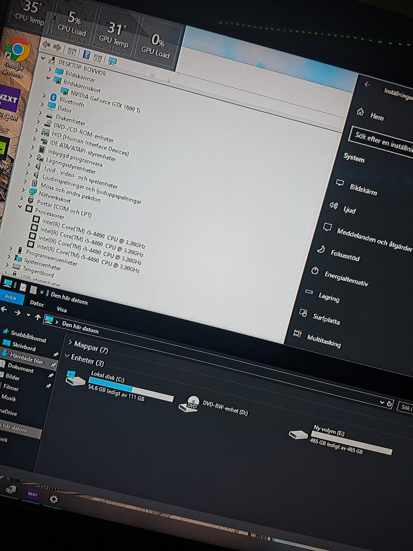Viewport: 413px width, 551px height.
Task: Select Bilder in Explorer sidebar
Action: point(10,376)
